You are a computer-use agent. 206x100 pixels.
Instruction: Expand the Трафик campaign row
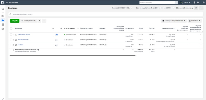point(14,45)
